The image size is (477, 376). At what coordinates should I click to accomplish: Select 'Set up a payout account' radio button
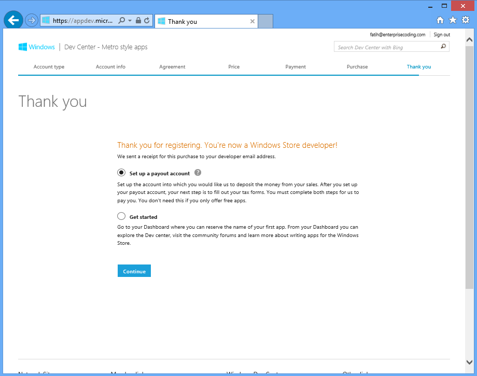click(121, 173)
